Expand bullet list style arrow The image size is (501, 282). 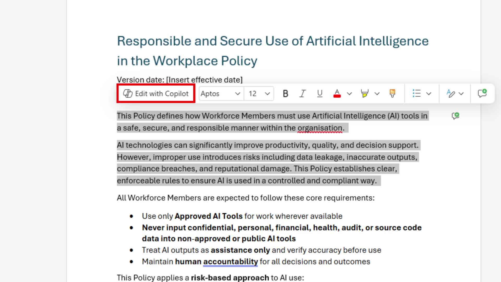coord(429,93)
